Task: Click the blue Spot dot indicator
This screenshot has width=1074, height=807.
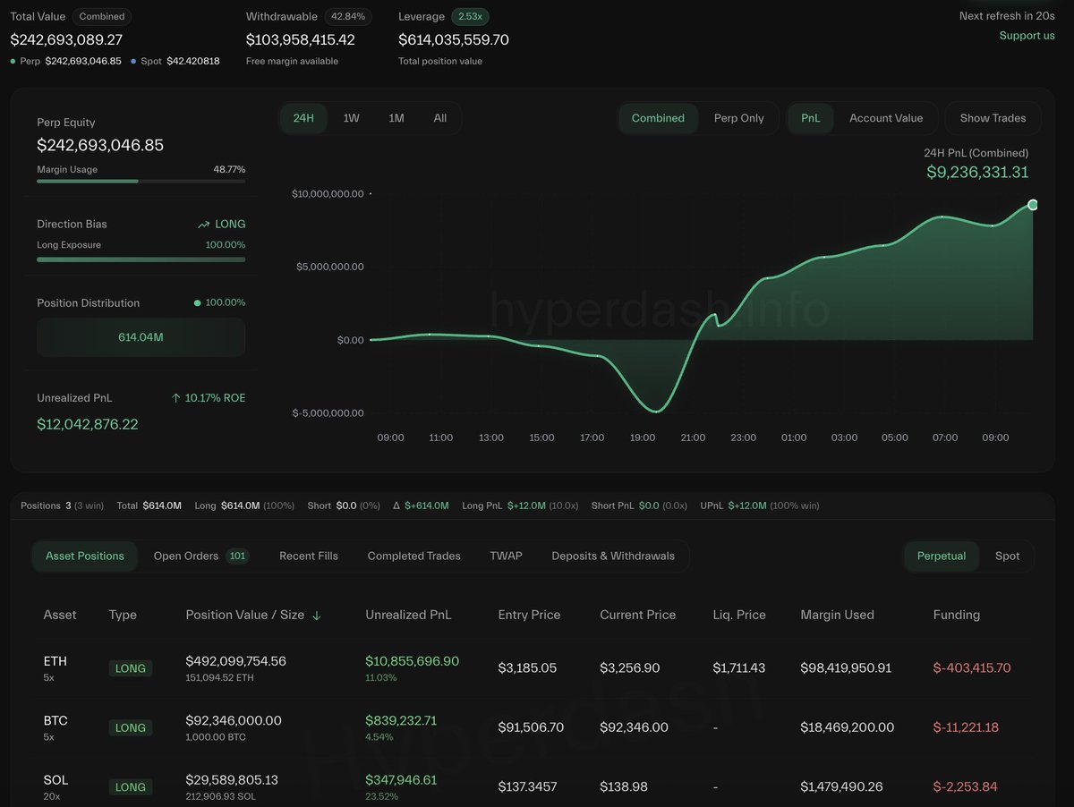Action: coord(134,61)
